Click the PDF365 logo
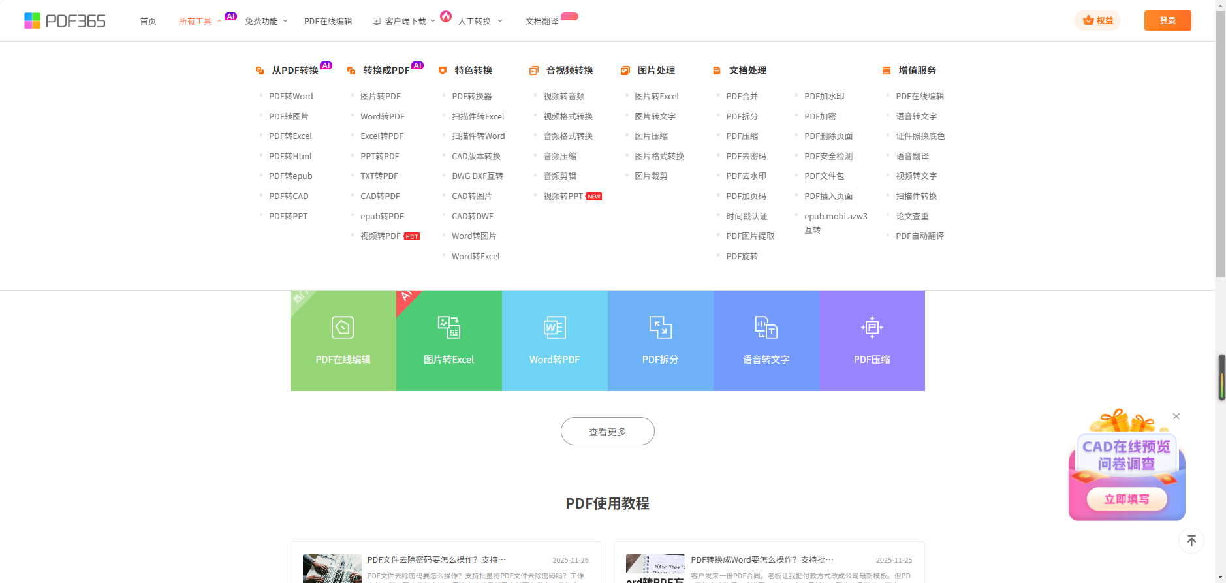Viewport: 1226px width, 583px height. [x=65, y=21]
